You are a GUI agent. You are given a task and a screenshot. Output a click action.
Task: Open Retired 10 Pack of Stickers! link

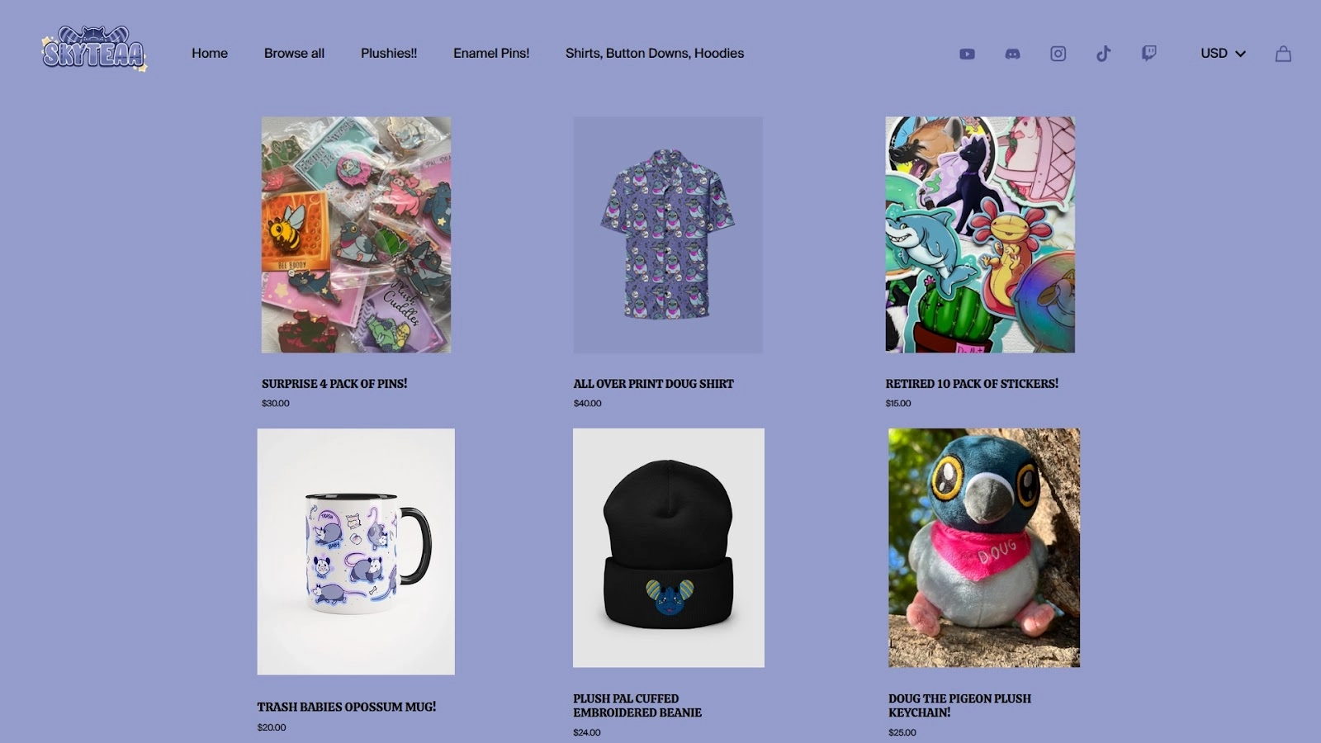pos(972,384)
